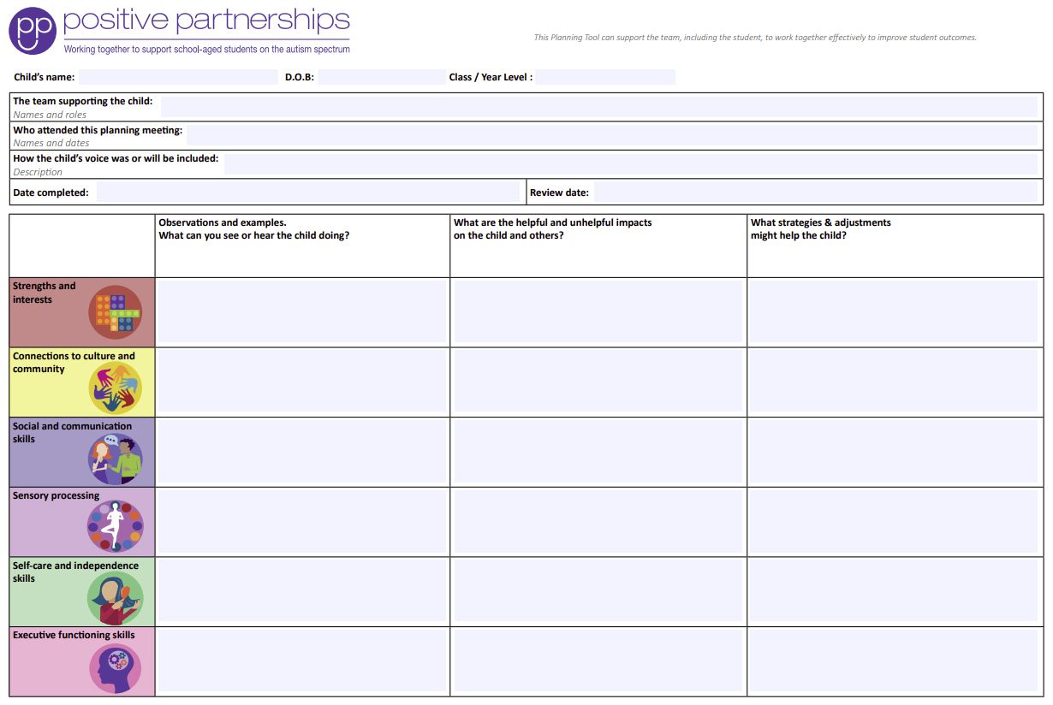Click the 'Strengths and interests' row label

point(44,293)
